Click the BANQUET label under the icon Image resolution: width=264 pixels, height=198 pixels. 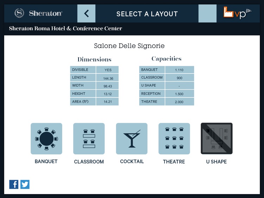click(46, 161)
